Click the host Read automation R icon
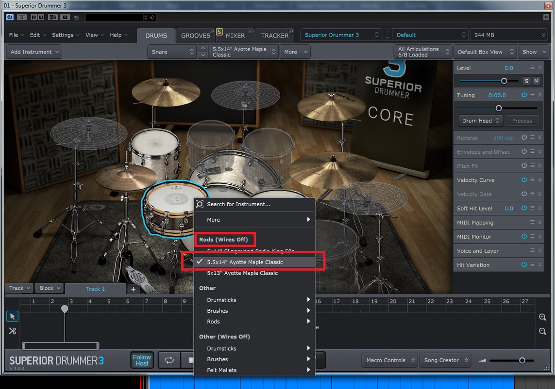 34,17
